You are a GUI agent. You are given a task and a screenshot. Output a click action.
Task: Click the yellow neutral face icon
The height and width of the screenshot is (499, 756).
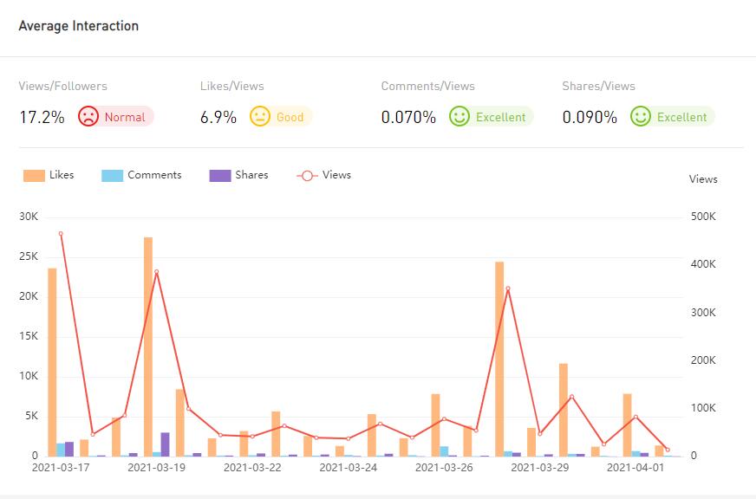point(260,116)
